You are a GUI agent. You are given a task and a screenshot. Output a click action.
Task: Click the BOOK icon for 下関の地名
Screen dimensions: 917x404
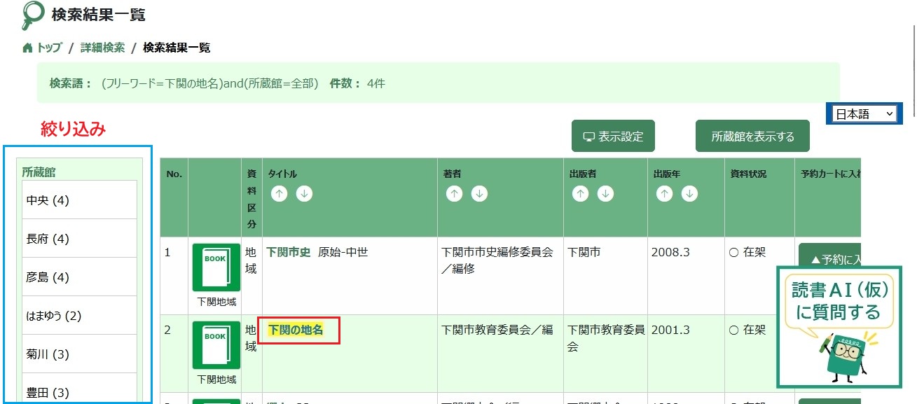pos(216,345)
